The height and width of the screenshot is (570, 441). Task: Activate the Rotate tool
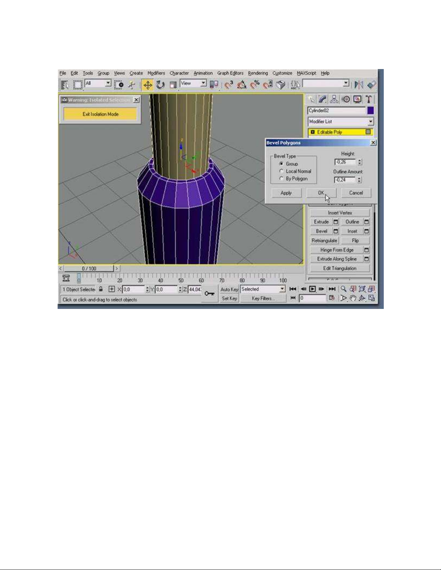160,85
